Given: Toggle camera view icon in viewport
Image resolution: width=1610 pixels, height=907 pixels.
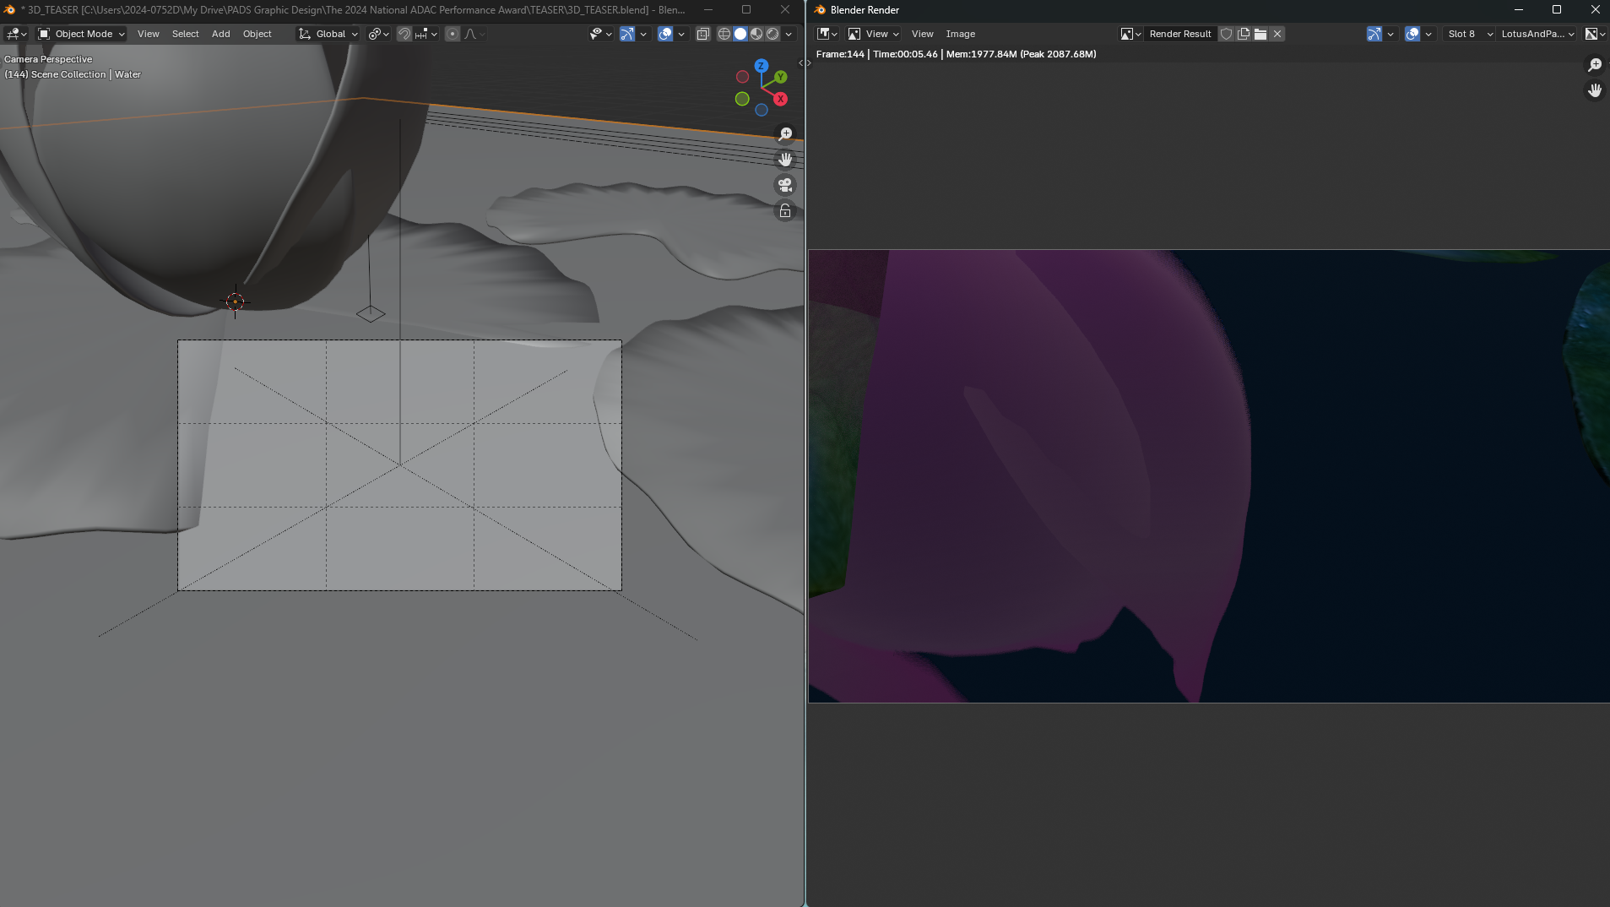Looking at the screenshot, I should (785, 185).
